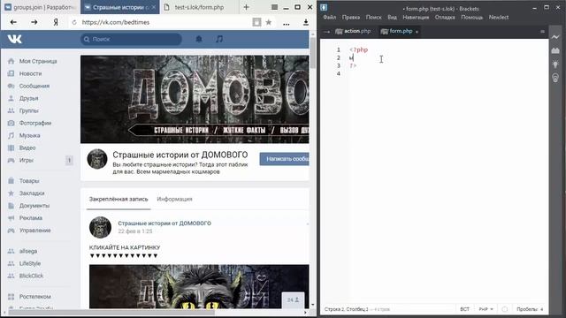Click the ДОМОВОЙ cover banner image
Image resolution: width=566 pixels, height=318 pixels.
coord(195,99)
